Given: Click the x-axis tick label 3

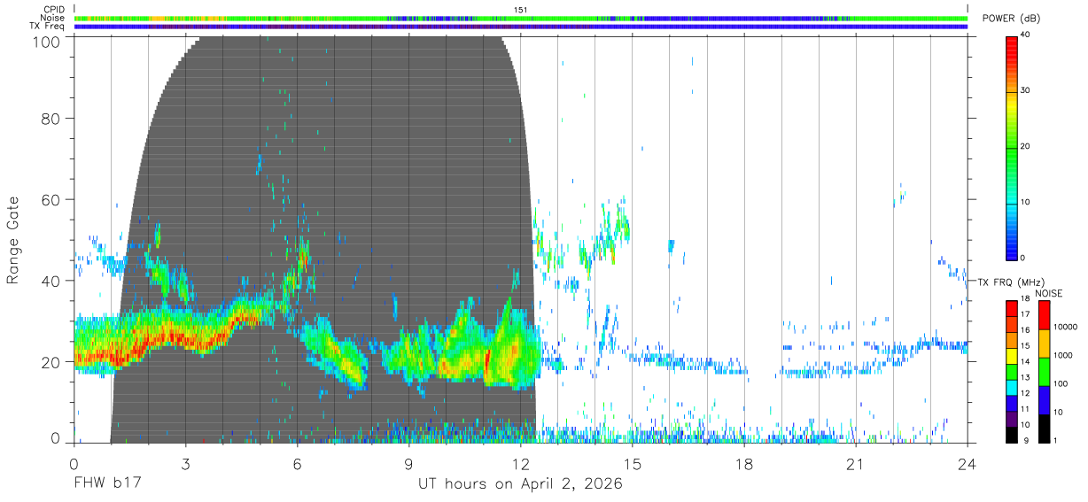Looking at the screenshot, I should pos(185,463).
